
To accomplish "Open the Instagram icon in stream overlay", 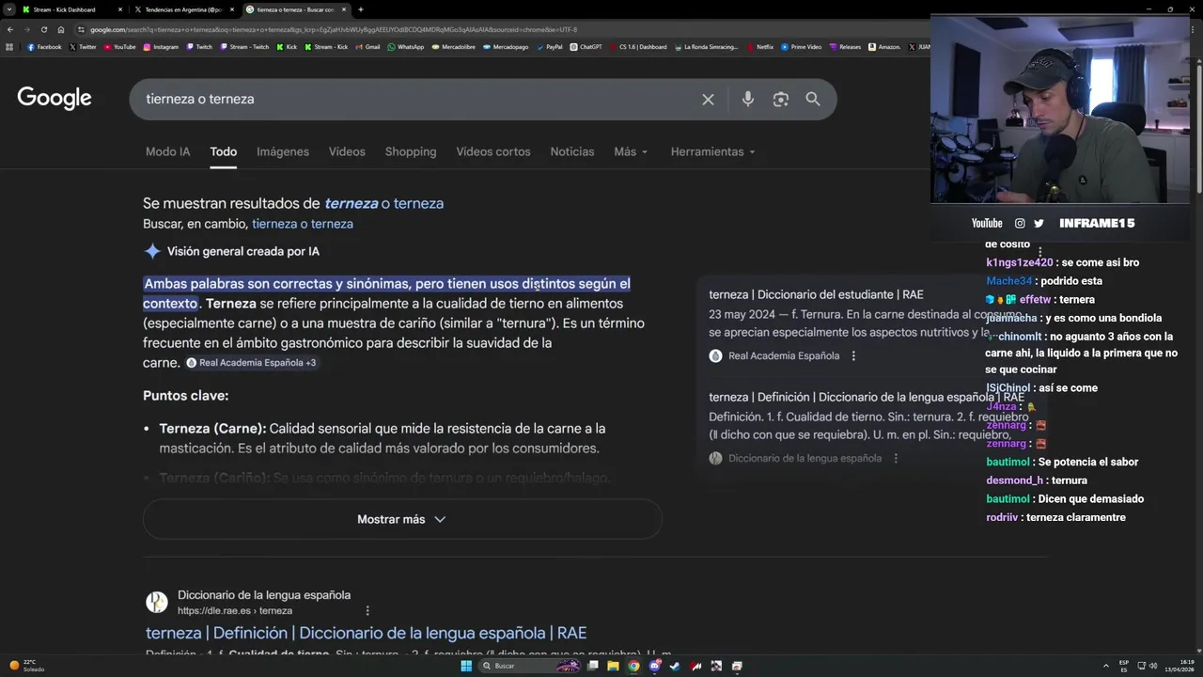I will point(1020,224).
